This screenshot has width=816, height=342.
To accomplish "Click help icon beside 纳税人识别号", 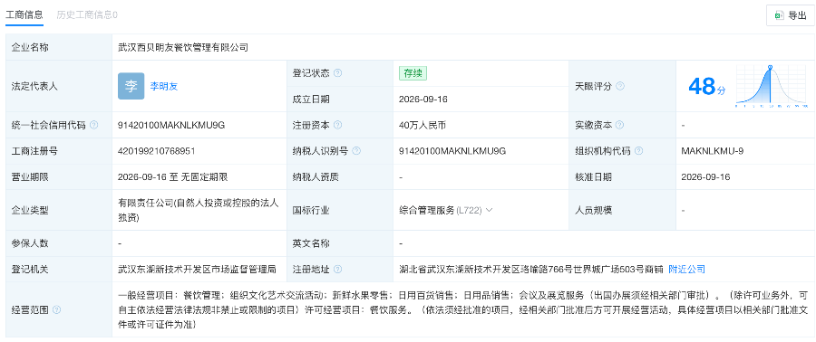I will 356,151.
